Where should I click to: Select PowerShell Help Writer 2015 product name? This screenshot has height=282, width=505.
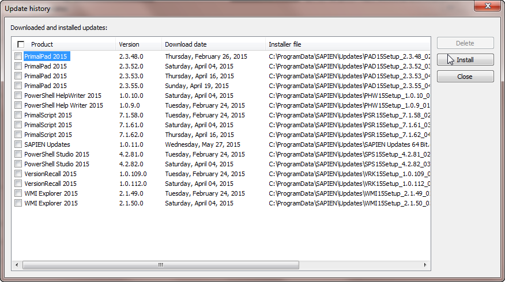point(63,105)
